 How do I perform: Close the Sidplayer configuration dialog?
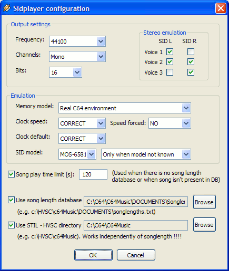(x=221, y=8)
